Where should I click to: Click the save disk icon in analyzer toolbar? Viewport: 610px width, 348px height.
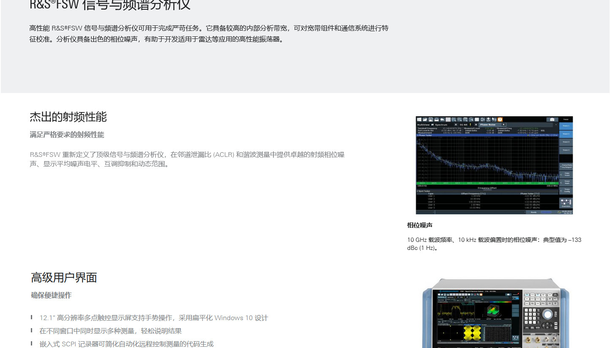[431, 120]
